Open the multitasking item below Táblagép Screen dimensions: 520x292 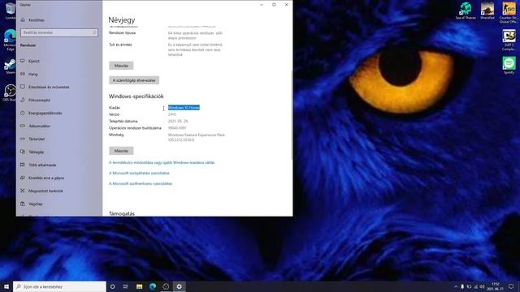[42, 165]
